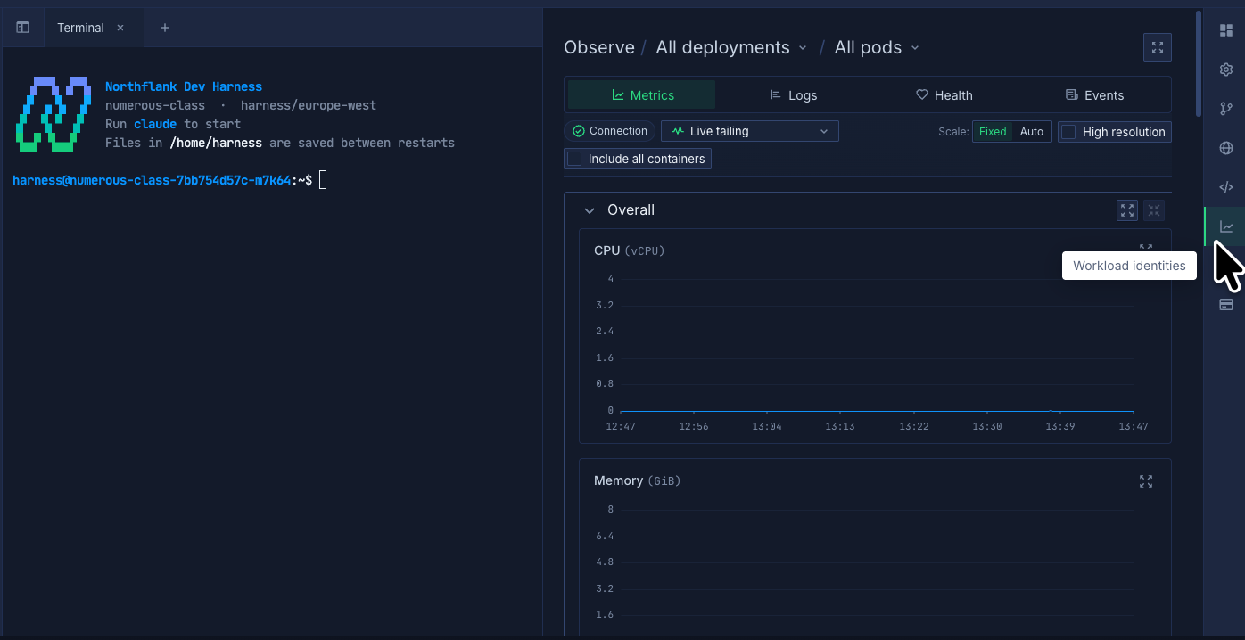Click the Connection status button
Image resolution: width=1245 pixels, height=640 pixels.
coord(610,131)
